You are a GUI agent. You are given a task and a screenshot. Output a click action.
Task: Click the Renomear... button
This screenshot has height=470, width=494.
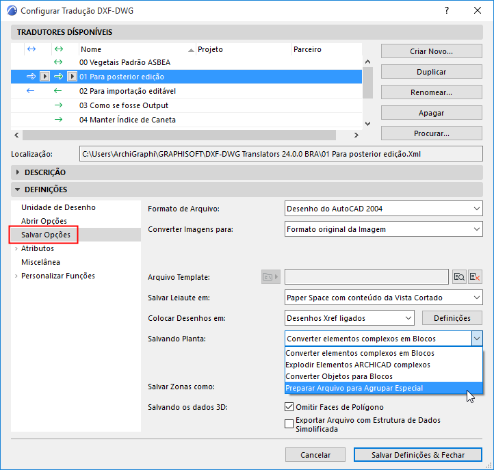pyautogui.click(x=431, y=92)
